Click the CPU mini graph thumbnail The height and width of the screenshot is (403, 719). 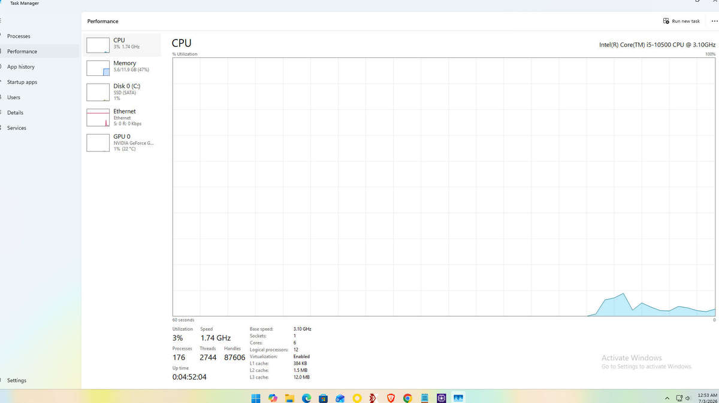[x=98, y=45]
